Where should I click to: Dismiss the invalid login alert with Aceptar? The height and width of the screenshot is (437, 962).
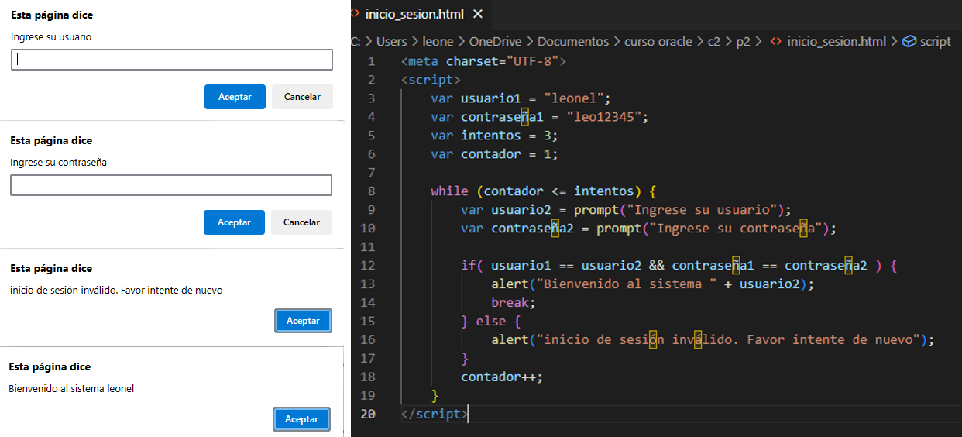click(303, 321)
